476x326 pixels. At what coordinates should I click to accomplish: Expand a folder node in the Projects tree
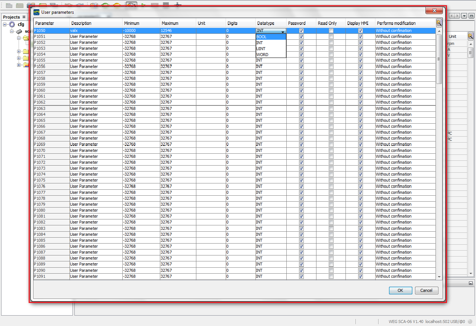point(18,51)
